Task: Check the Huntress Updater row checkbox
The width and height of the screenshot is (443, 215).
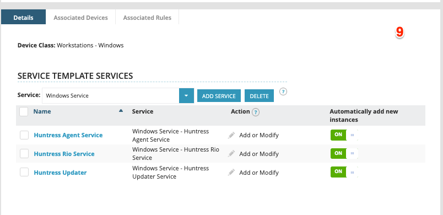Action: point(24,172)
